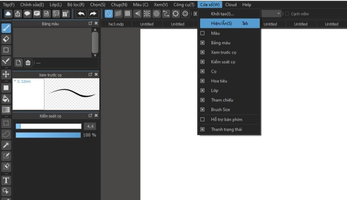Select the Brush tool in left toolbar
This screenshot has width=347, height=200.
coord(6,28)
